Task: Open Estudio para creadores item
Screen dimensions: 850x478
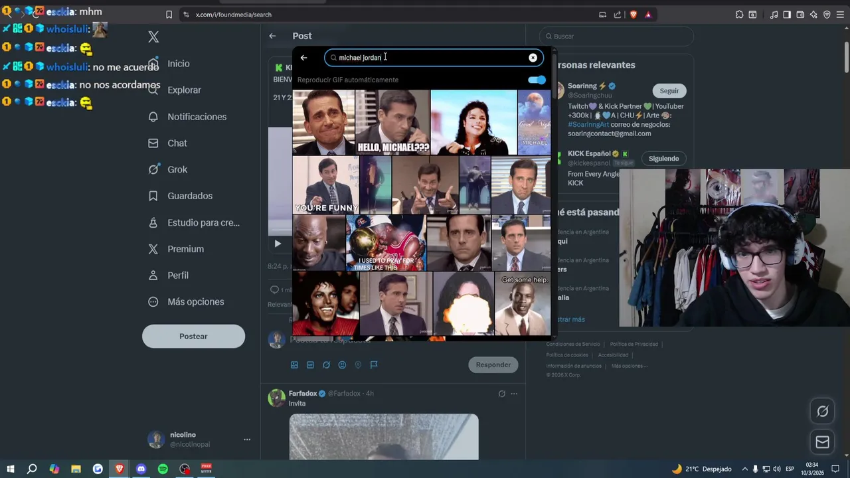Action: 193,222
